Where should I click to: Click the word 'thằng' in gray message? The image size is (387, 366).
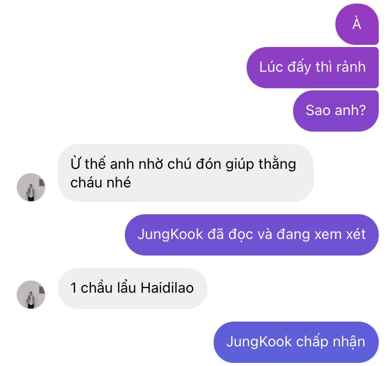pos(277,164)
